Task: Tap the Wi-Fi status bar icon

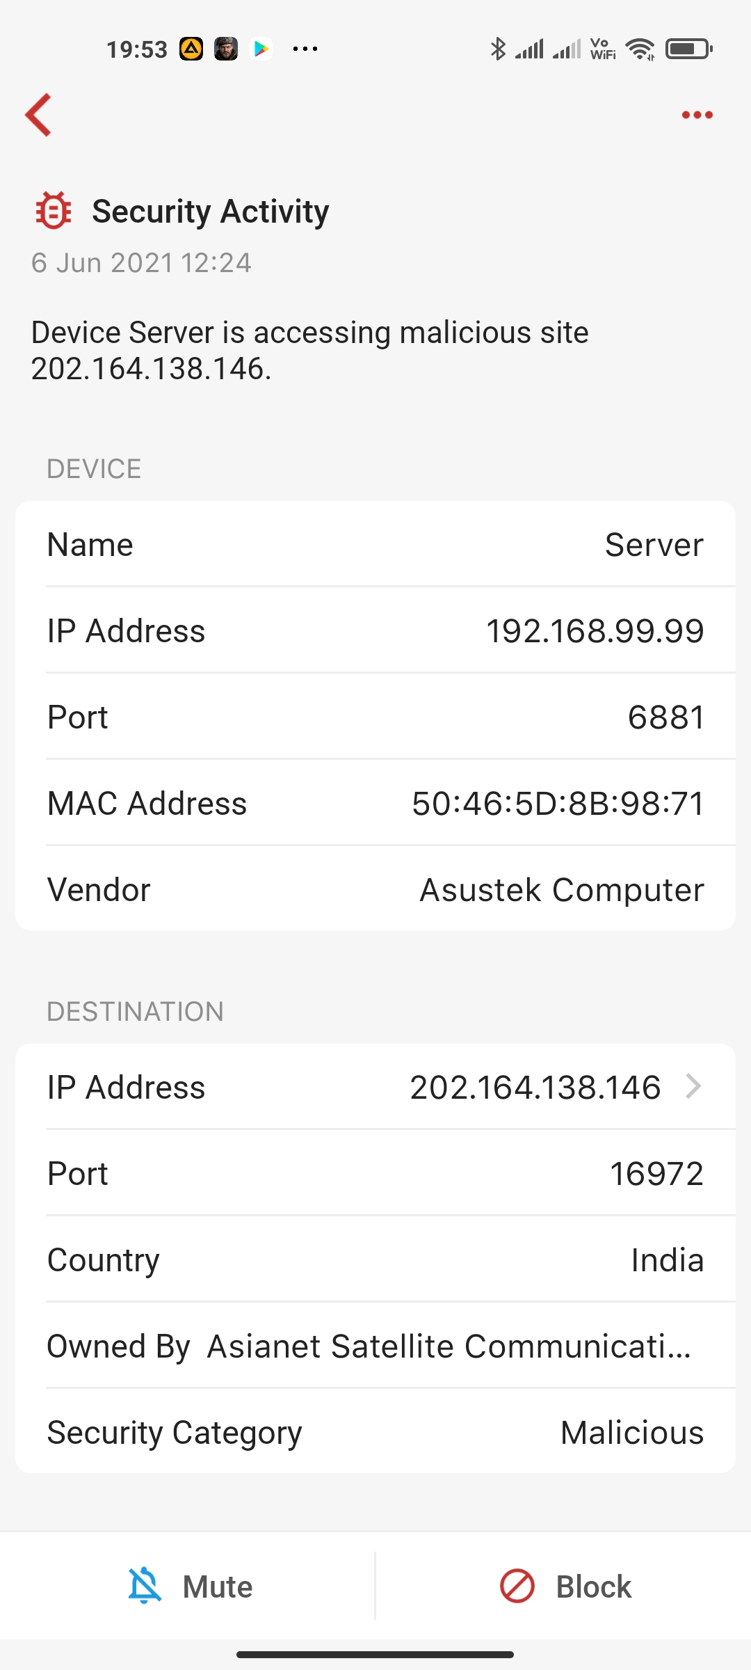Action: click(640, 49)
